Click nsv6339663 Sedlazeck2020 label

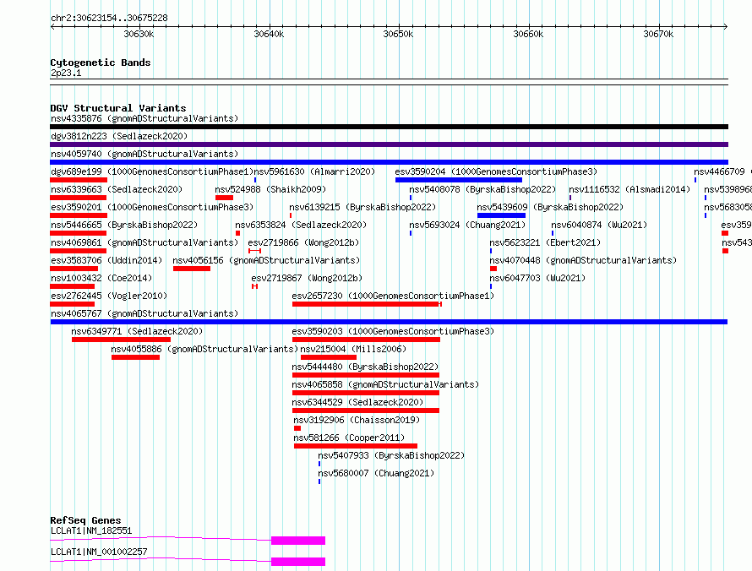117,189
